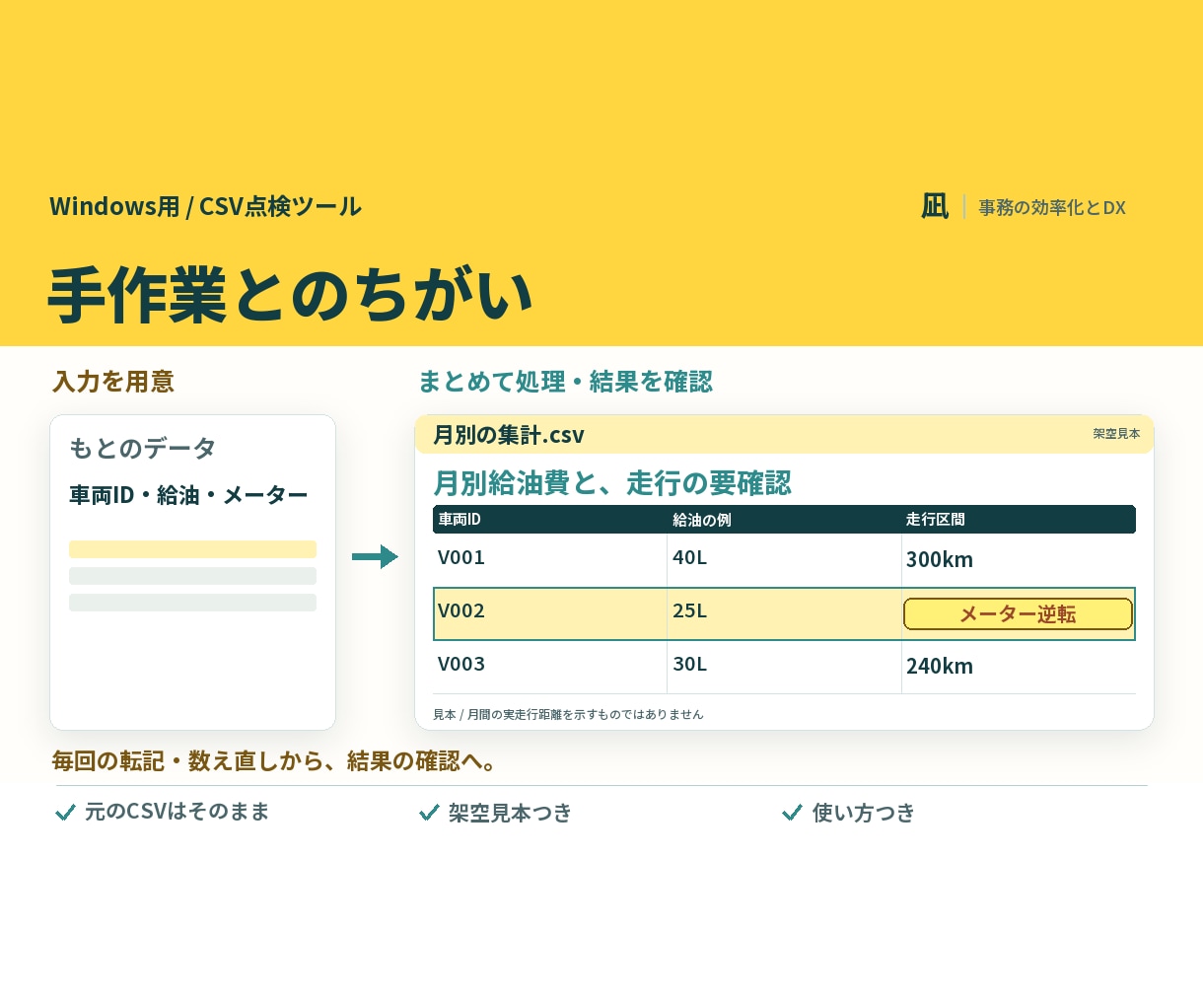
Task: Select the V003 cell
Action: (x=461, y=664)
